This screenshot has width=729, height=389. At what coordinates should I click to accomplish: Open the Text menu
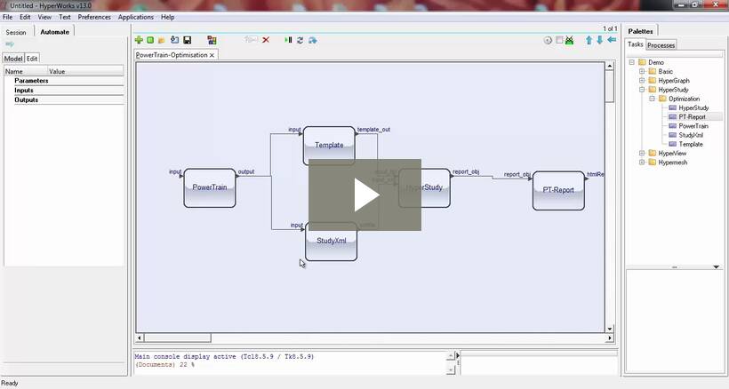[x=65, y=17]
